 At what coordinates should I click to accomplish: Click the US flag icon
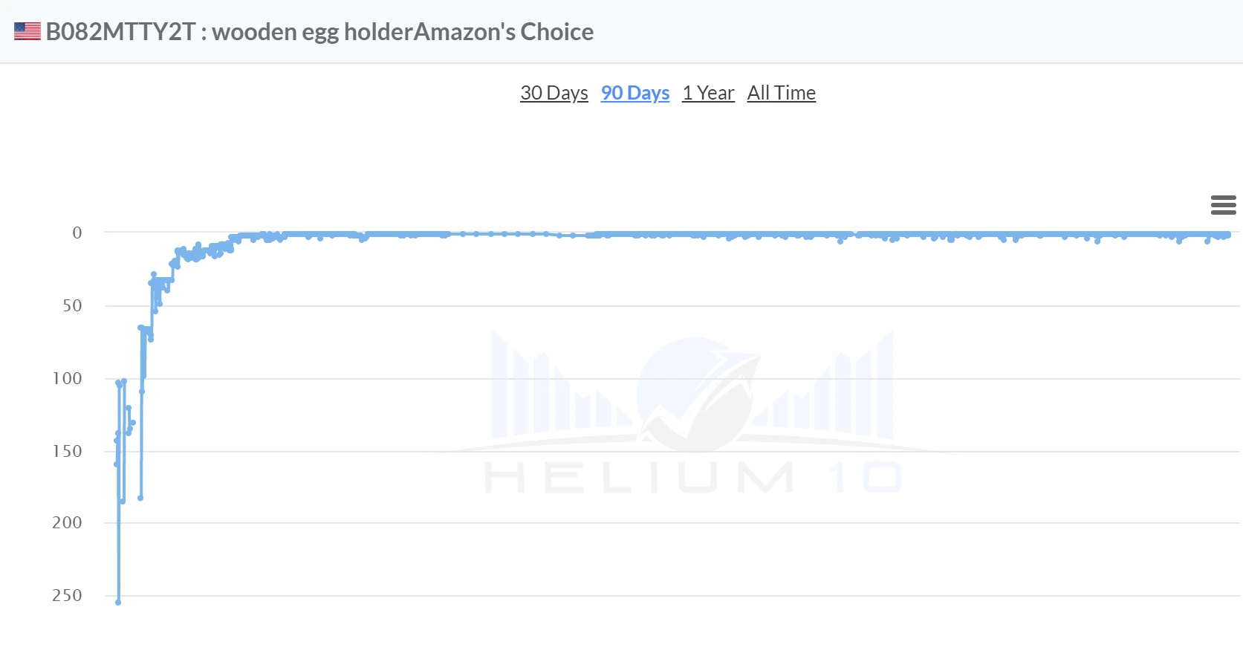click(x=27, y=31)
